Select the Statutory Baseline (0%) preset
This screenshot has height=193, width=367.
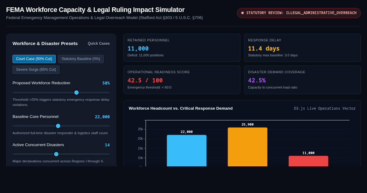point(81,59)
